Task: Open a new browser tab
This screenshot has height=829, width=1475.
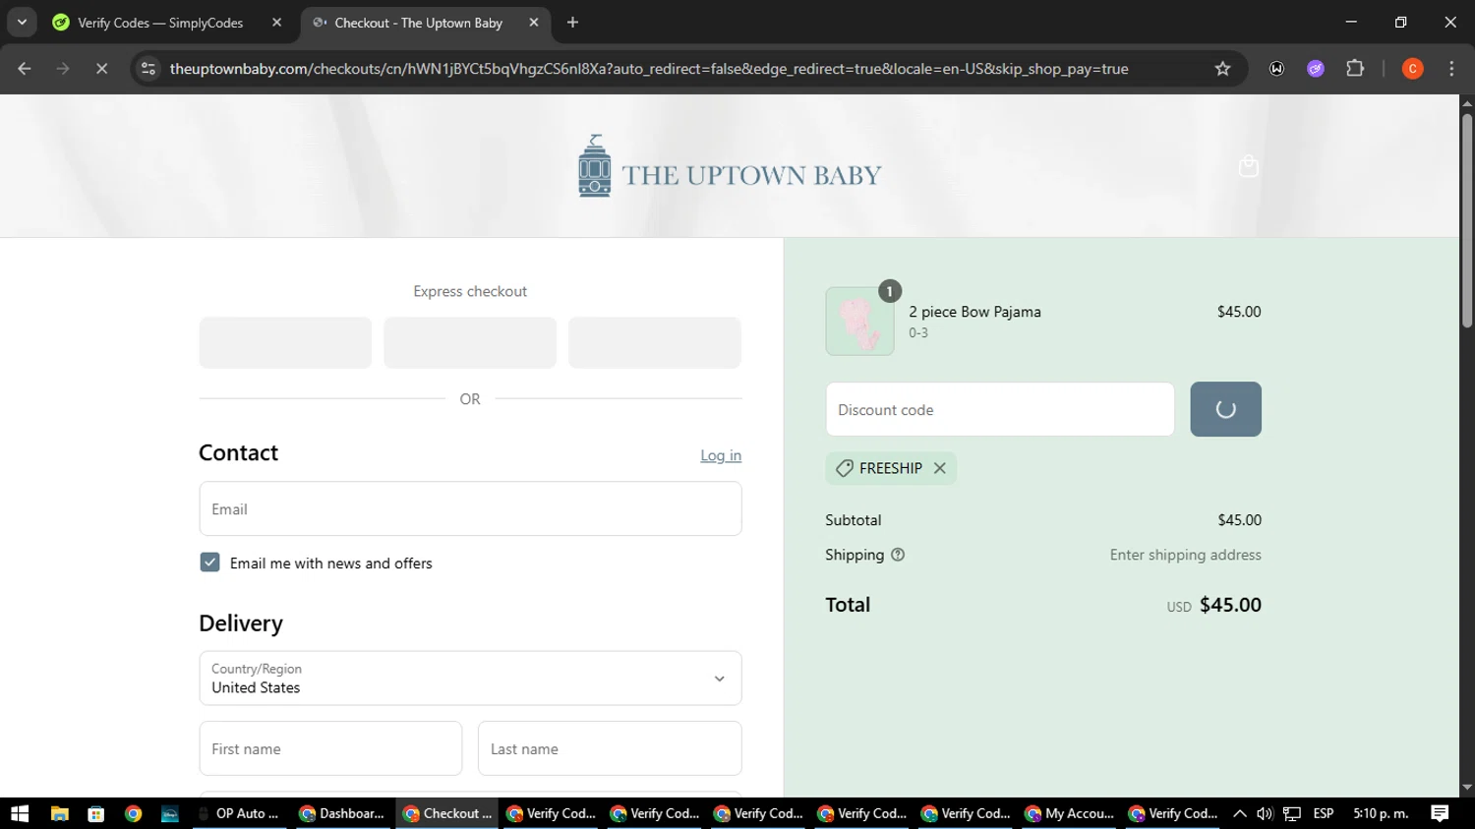Action: click(x=572, y=23)
